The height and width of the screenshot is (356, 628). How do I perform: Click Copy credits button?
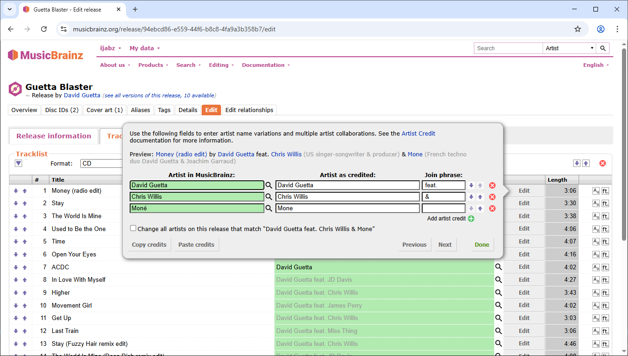(x=150, y=244)
